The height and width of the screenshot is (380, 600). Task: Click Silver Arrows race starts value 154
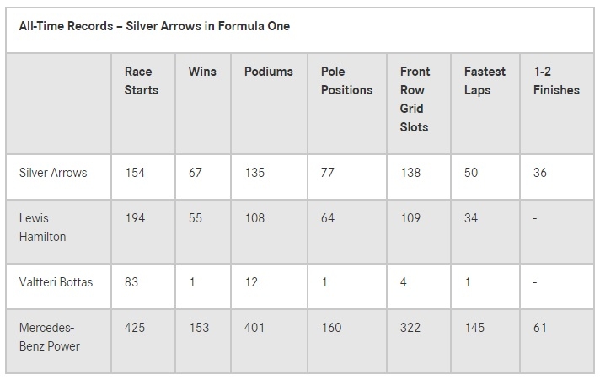pos(135,173)
